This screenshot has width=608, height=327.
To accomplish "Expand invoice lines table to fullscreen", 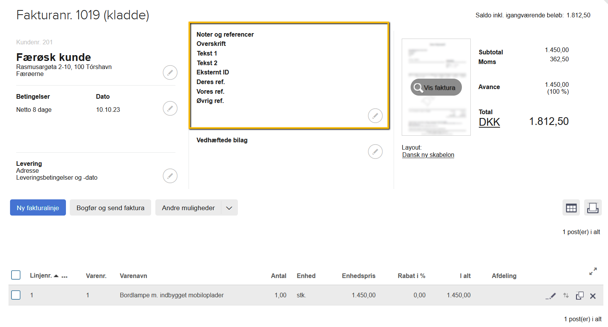I will click(593, 271).
